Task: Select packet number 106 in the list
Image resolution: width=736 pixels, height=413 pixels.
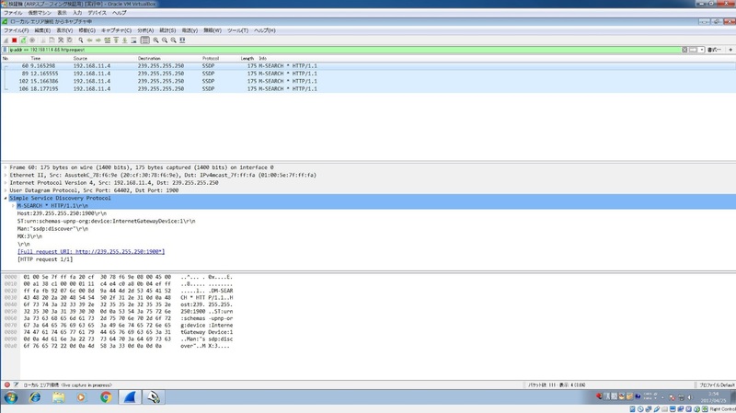Action: [x=368, y=88]
